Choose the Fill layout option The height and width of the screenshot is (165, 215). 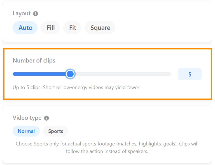coord(51,28)
